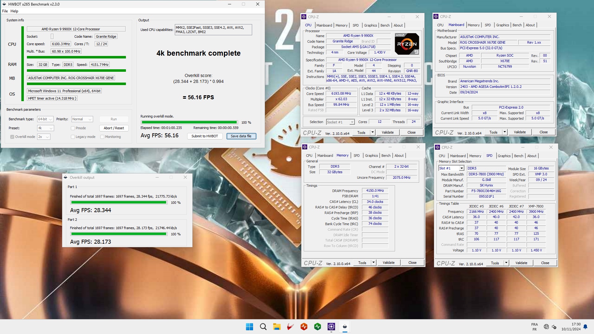Image resolution: width=594 pixels, height=334 pixels.
Task: Open Windows Search from the taskbar
Action: pyautogui.click(x=263, y=327)
